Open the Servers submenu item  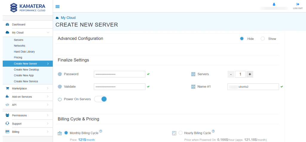click(x=19, y=40)
